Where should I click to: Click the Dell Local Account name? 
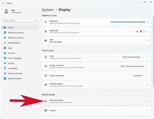(x=17, y=11)
